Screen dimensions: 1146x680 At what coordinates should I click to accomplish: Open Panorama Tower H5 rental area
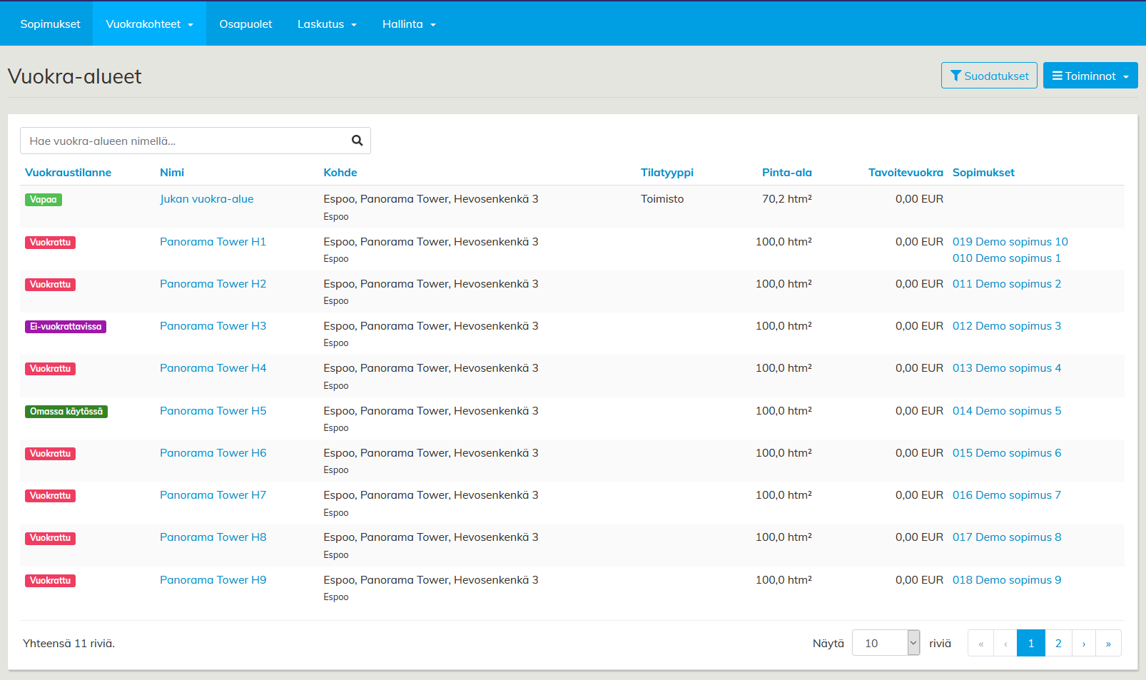(213, 411)
